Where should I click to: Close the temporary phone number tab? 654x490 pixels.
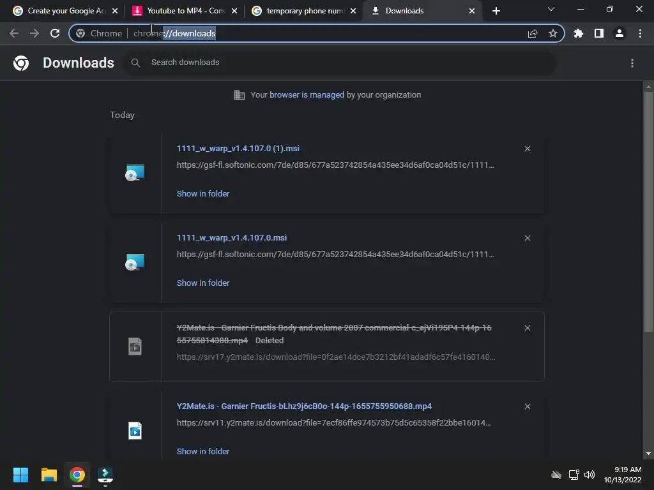[x=353, y=11]
